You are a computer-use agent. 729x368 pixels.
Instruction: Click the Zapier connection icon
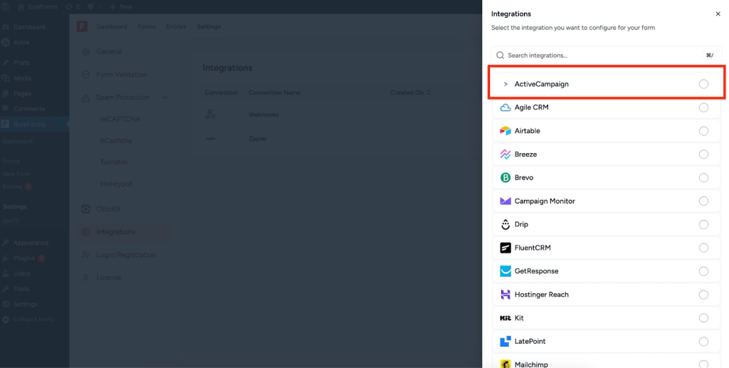coord(211,139)
